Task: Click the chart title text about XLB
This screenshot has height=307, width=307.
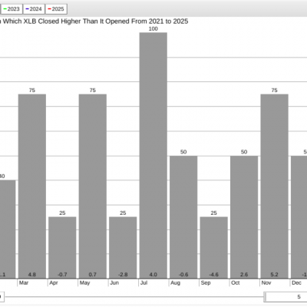Action: (94, 21)
